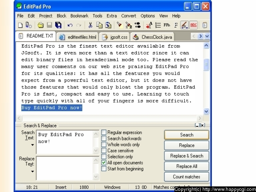Open the Tools menu

pos(98,16)
